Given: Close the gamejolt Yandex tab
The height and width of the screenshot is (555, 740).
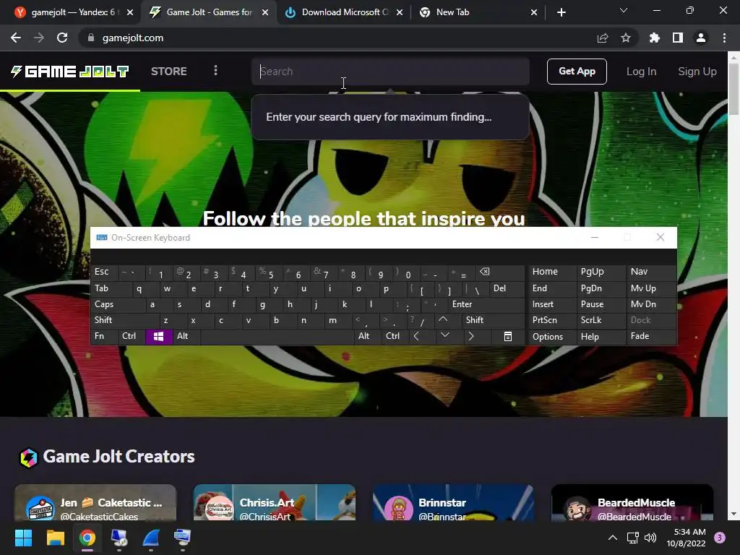Looking at the screenshot, I should (130, 12).
